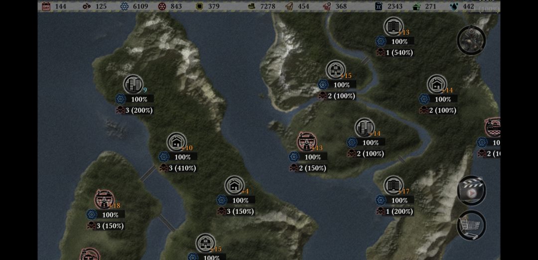Click the resource value 6109
Image resolution: width=538 pixels, height=260 pixels.
140,6
